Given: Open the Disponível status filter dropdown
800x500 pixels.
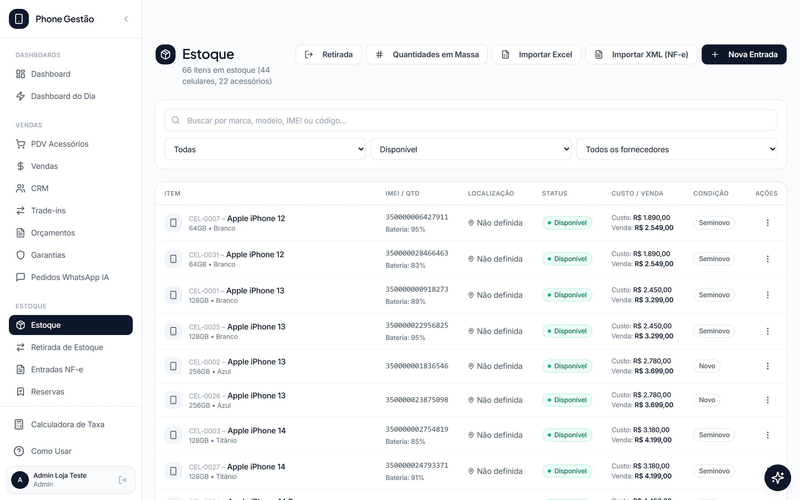Looking at the screenshot, I should coord(471,149).
